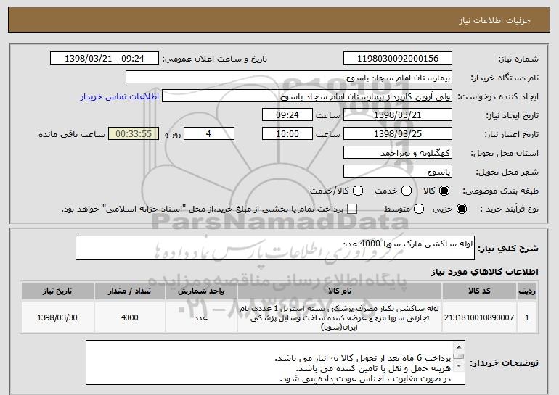This screenshot has height=395, width=559.
Task: Select the کالا radio button
Action: coord(444,191)
